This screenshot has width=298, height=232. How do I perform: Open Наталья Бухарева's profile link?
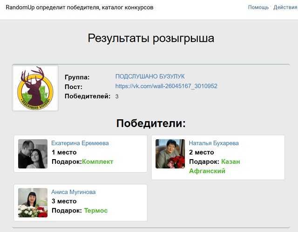tap(214, 143)
